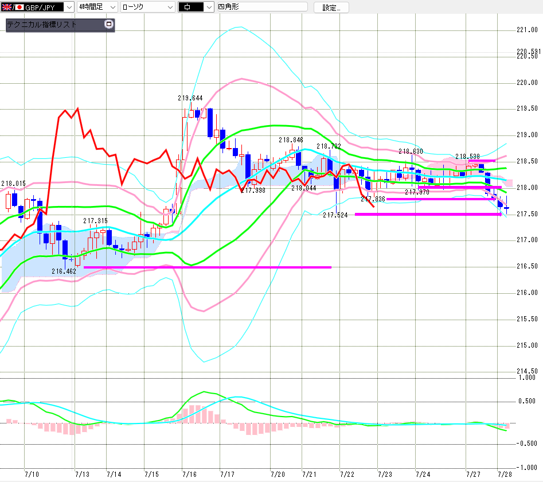Click the 設定... button
This screenshot has width=543, height=482.
coord(331,7)
